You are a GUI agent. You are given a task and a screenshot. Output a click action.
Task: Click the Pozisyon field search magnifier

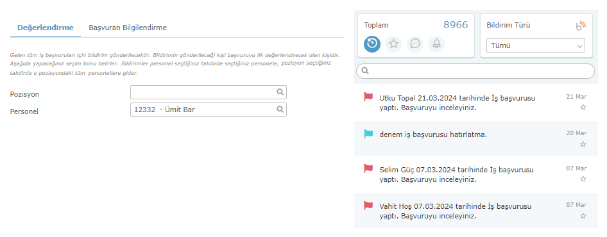pyautogui.click(x=280, y=92)
